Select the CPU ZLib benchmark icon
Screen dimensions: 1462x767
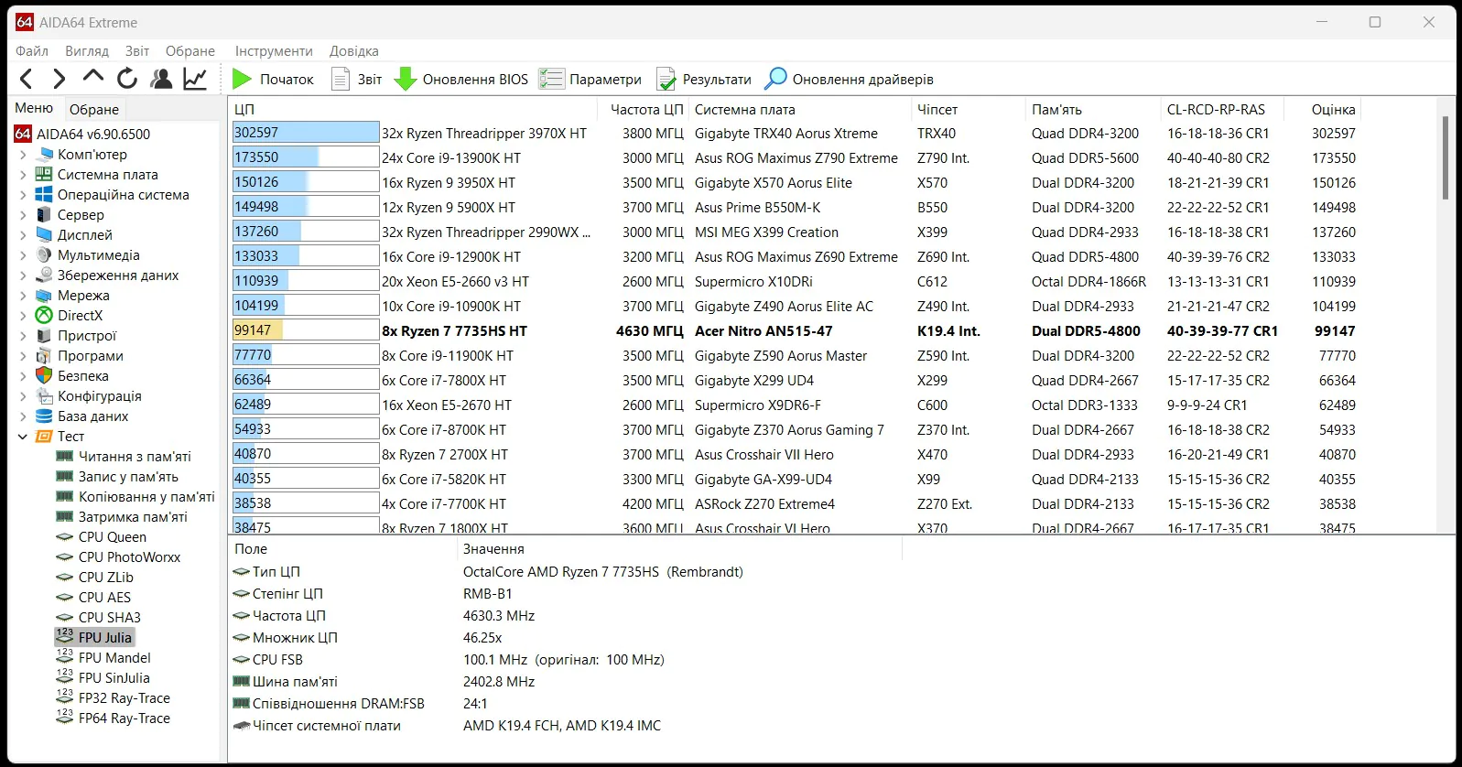point(64,578)
